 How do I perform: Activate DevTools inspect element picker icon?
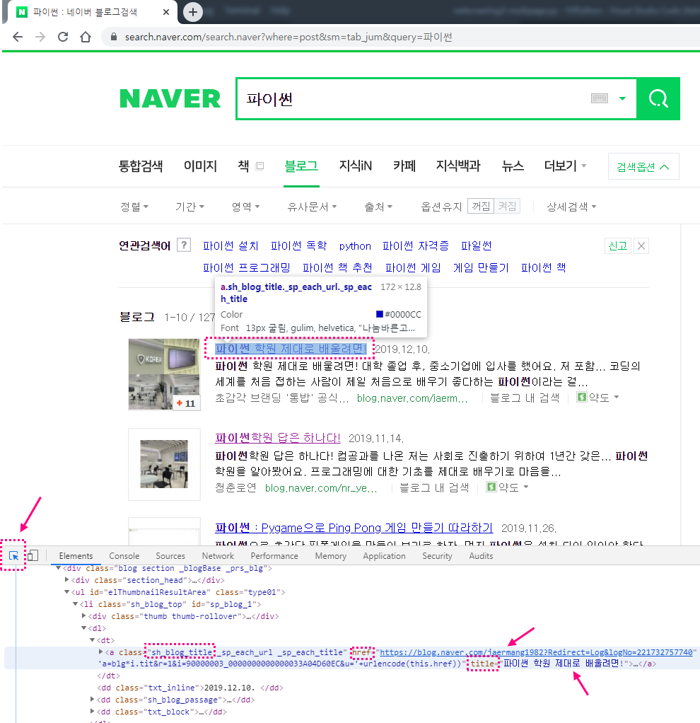(14, 555)
